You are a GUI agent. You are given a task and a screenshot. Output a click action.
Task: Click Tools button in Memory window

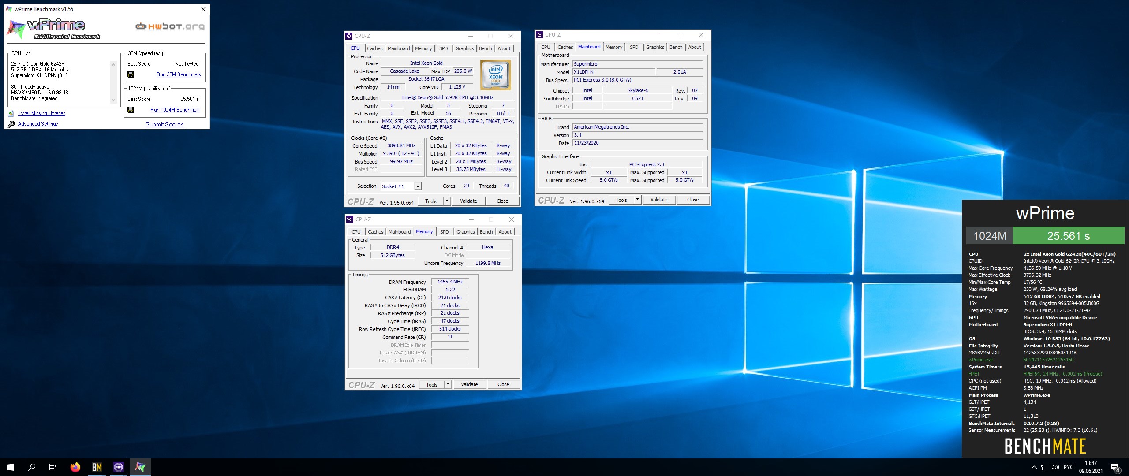432,384
